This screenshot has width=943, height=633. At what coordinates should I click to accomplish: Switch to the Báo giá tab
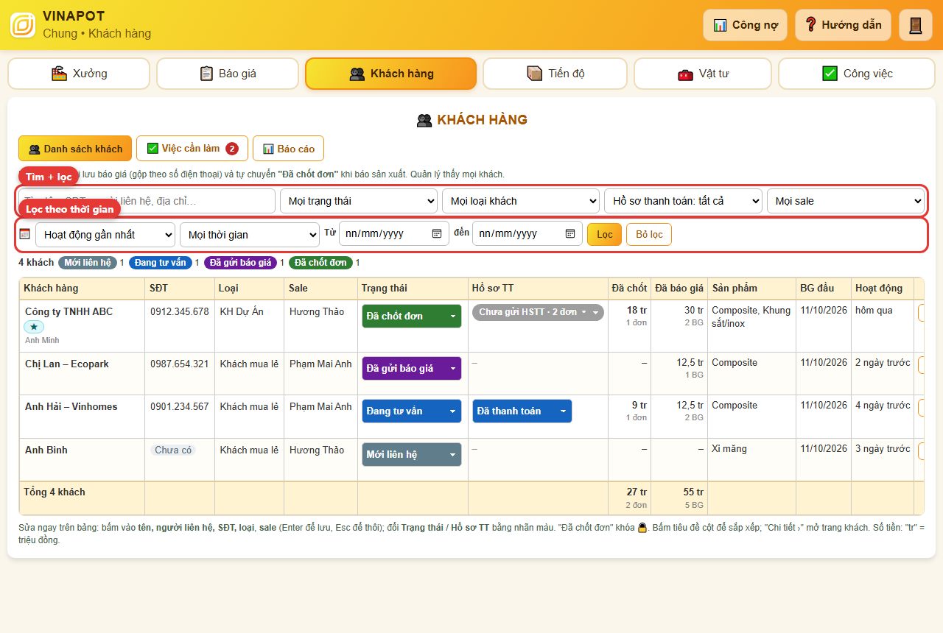pyautogui.click(x=228, y=74)
